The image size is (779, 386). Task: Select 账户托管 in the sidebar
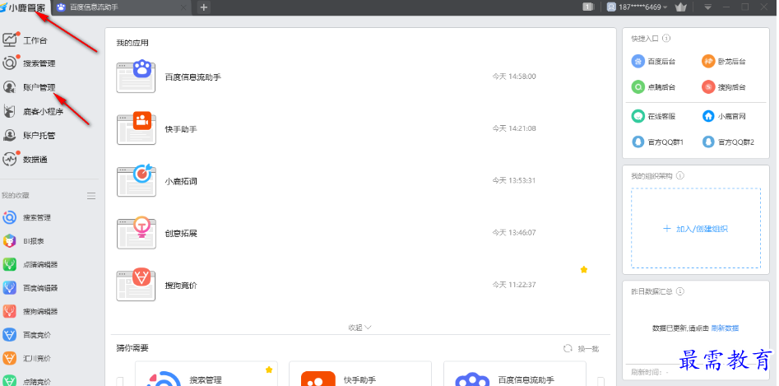[x=30, y=135]
